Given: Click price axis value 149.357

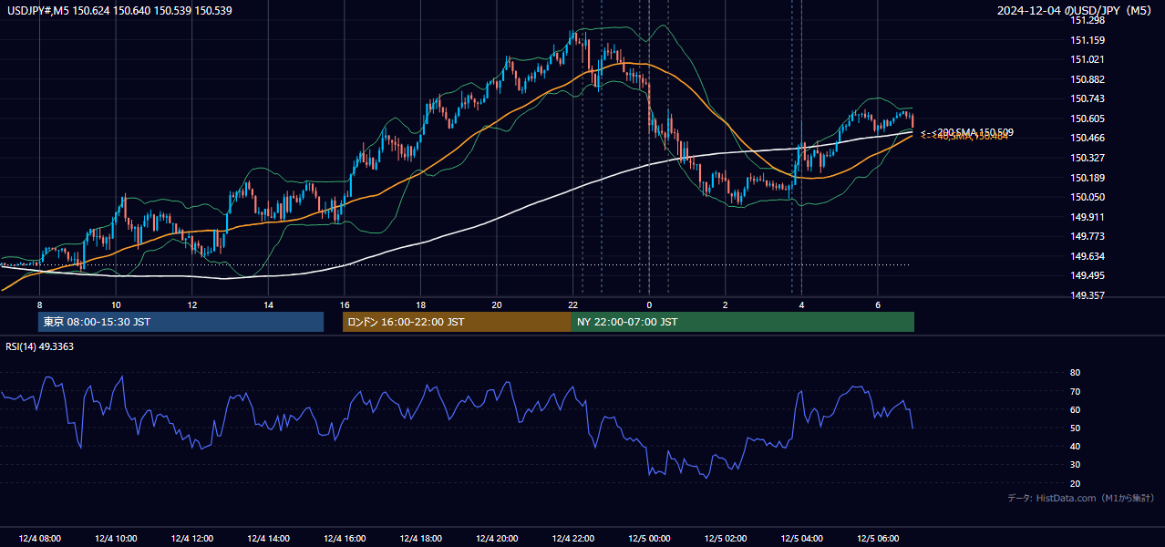Looking at the screenshot, I should click(x=1087, y=295).
